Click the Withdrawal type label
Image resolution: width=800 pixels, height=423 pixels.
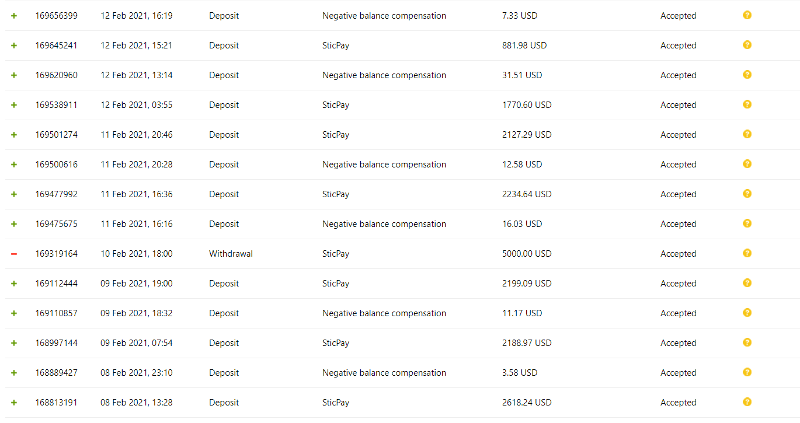[x=231, y=254]
